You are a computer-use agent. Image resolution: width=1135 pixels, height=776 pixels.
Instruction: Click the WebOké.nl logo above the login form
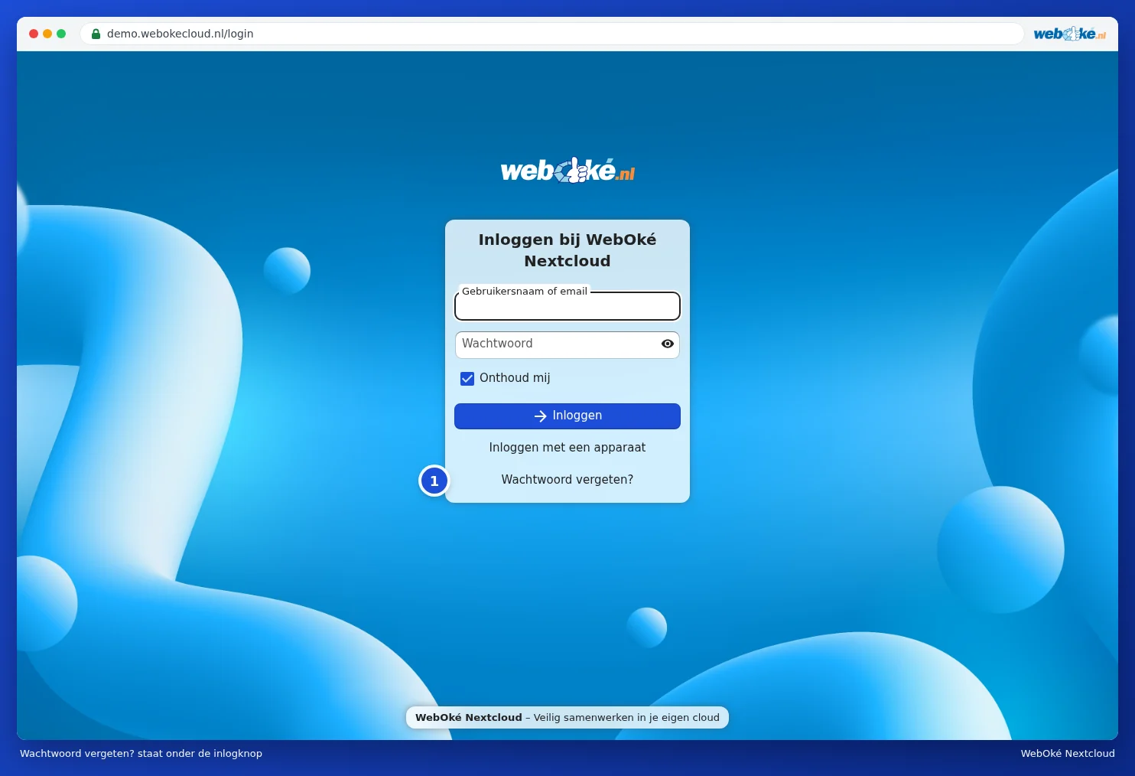click(567, 170)
